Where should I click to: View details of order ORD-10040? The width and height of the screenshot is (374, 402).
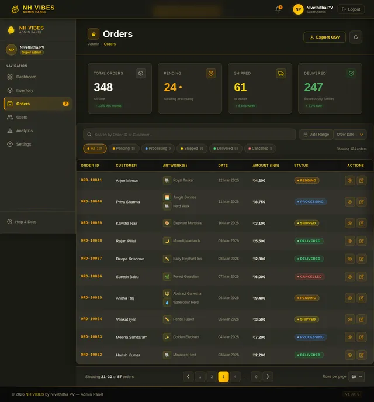point(349,202)
